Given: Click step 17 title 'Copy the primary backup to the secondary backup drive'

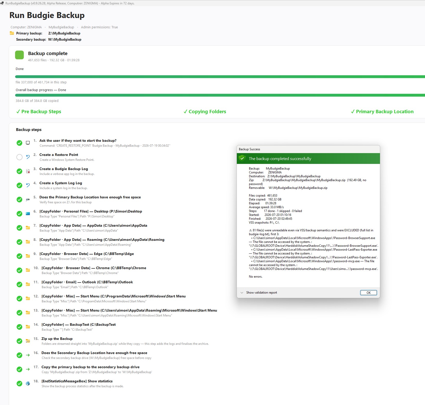Looking at the screenshot, I should tap(90, 367).
